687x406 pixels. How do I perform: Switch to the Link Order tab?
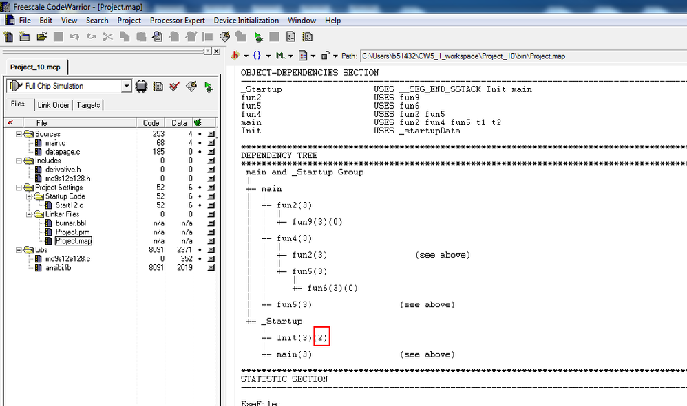pos(54,105)
